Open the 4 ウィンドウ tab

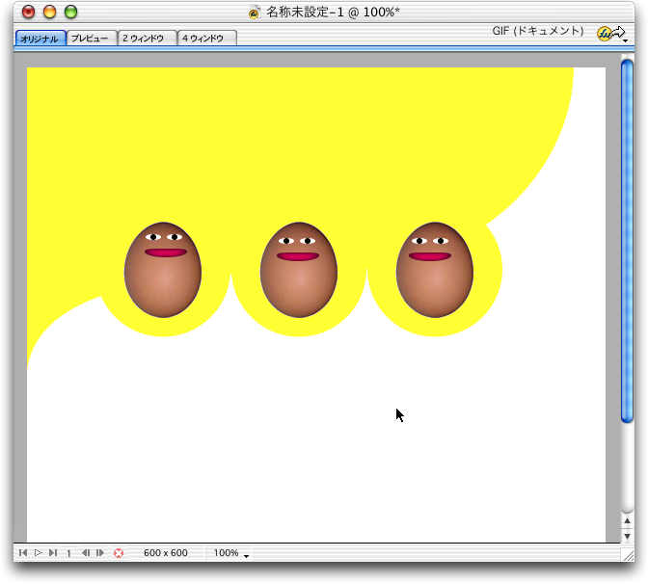coord(206,39)
